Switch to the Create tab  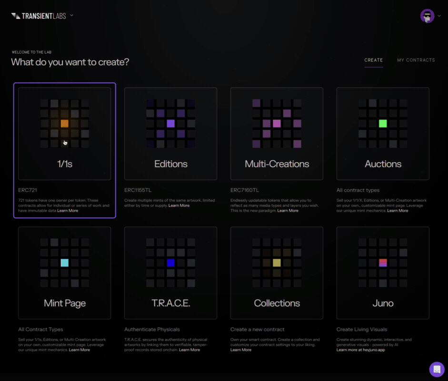(373, 60)
